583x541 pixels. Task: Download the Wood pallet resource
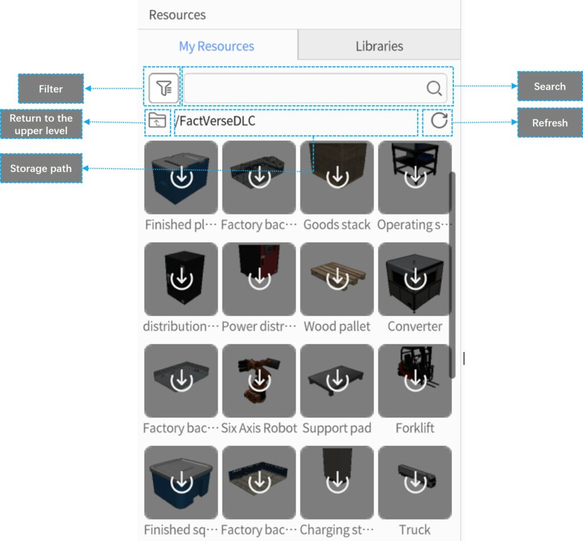pos(337,279)
